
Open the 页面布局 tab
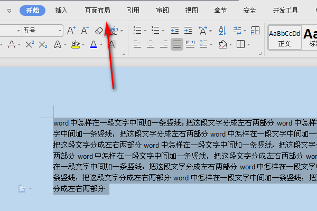[97, 11]
